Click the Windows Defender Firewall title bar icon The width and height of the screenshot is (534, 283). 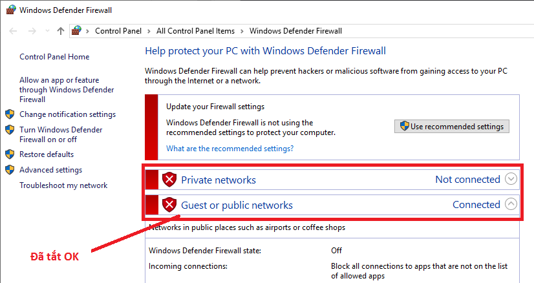[x=11, y=10]
